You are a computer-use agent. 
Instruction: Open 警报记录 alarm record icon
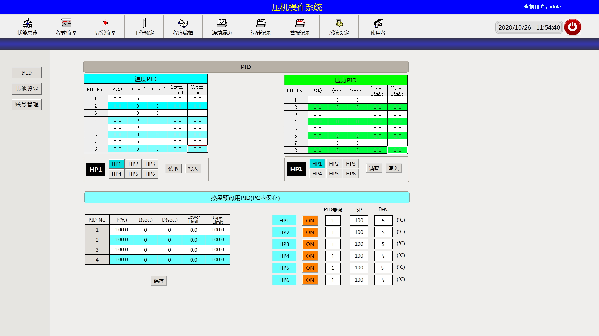[x=300, y=24]
